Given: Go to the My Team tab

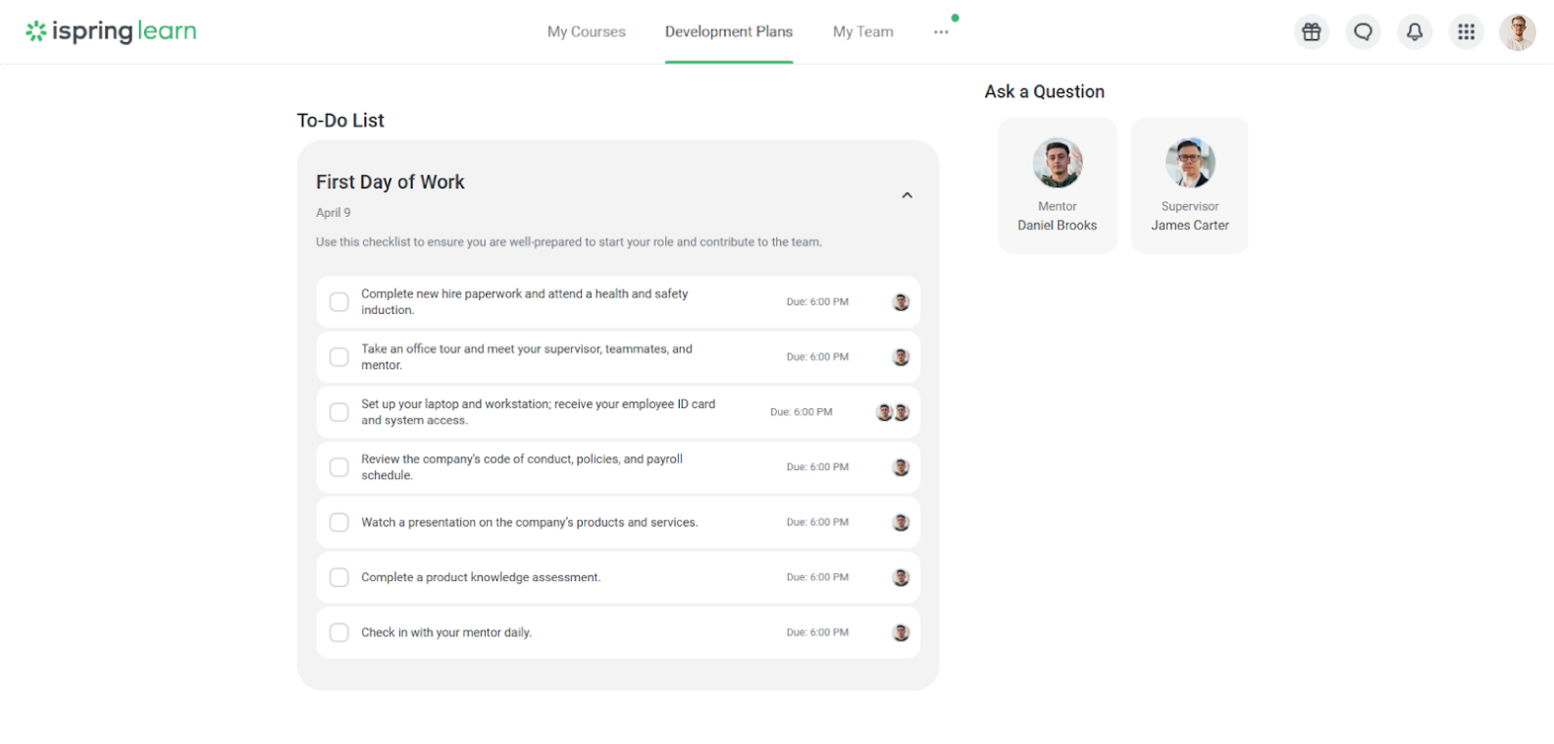Looking at the screenshot, I should pos(862,32).
